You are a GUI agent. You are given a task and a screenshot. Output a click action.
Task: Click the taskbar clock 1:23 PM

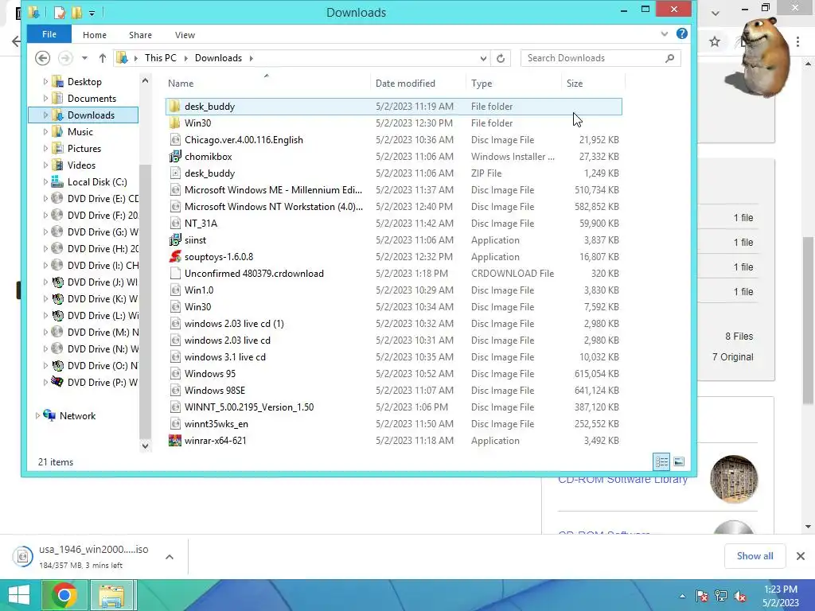(781, 590)
